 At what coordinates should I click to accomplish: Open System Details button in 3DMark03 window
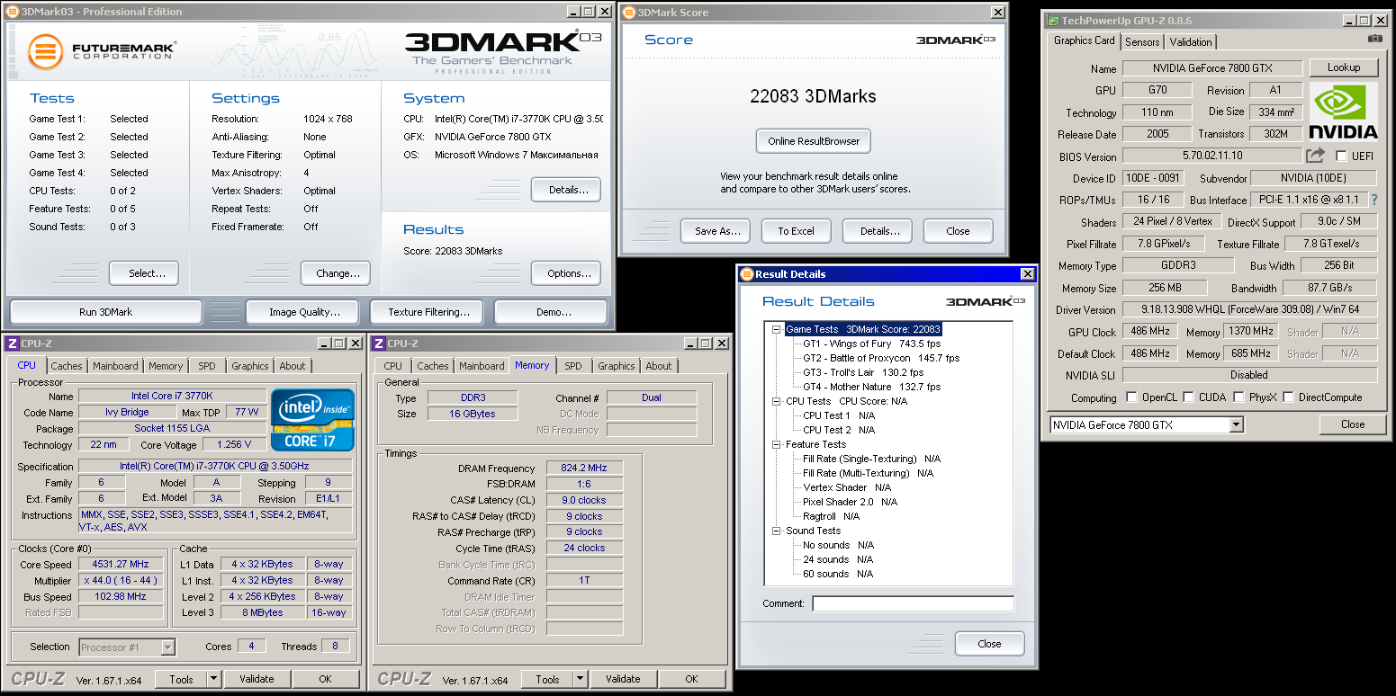click(566, 190)
